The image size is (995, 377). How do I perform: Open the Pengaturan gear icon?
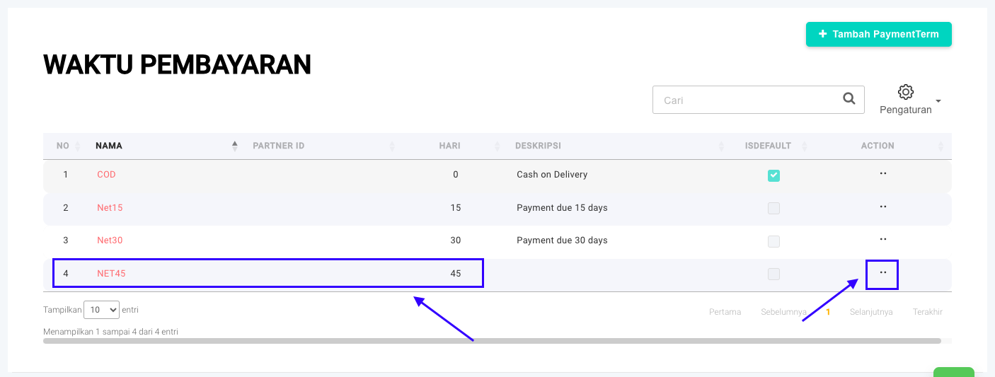click(x=905, y=92)
